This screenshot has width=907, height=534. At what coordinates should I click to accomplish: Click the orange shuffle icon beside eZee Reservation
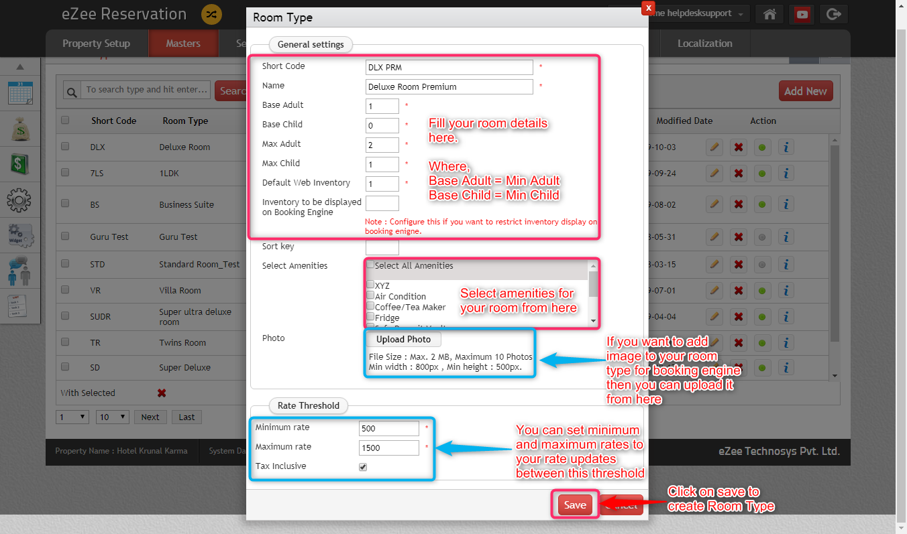[x=211, y=14]
